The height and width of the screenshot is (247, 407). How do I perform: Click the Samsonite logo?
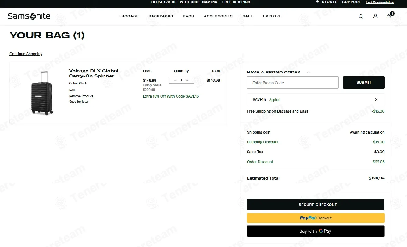click(29, 16)
